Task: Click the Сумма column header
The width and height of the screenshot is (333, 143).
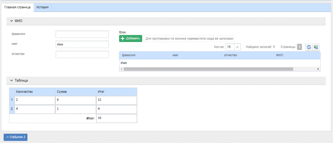Action: (x=76, y=92)
